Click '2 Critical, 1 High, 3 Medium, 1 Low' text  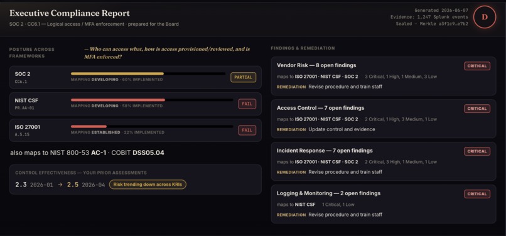(401, 119)
